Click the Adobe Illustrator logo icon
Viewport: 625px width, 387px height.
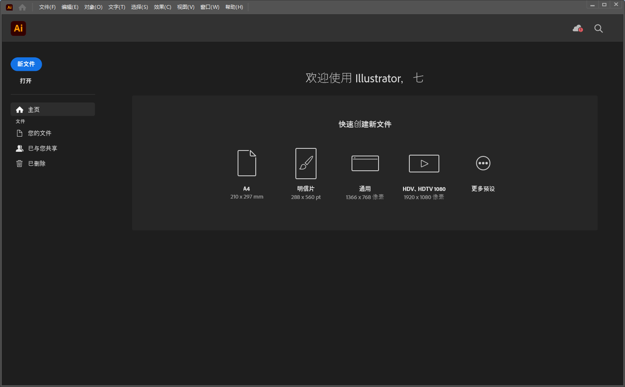pos(18,28)
